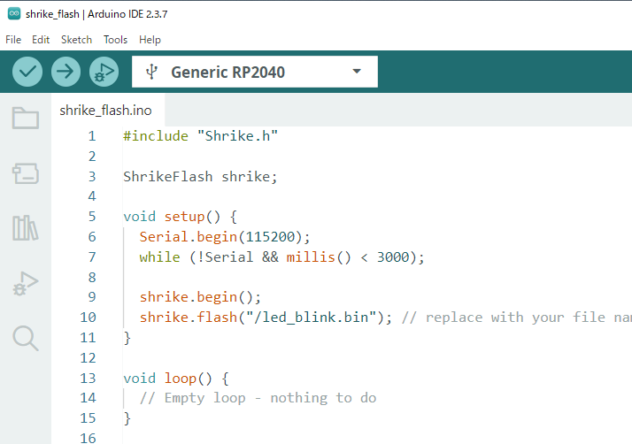
Task: Click Serial.begin(115200); in the code
Action: [225, 237]
